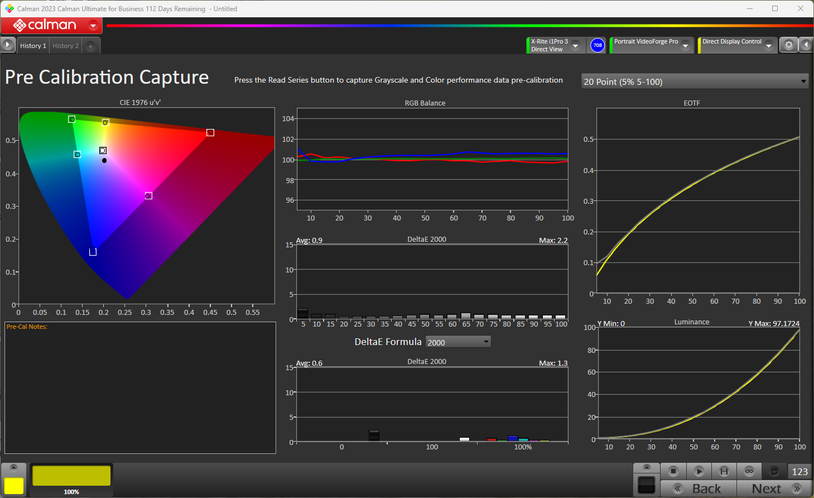Select the 100% yellow color patch

(x=71, y=477)
